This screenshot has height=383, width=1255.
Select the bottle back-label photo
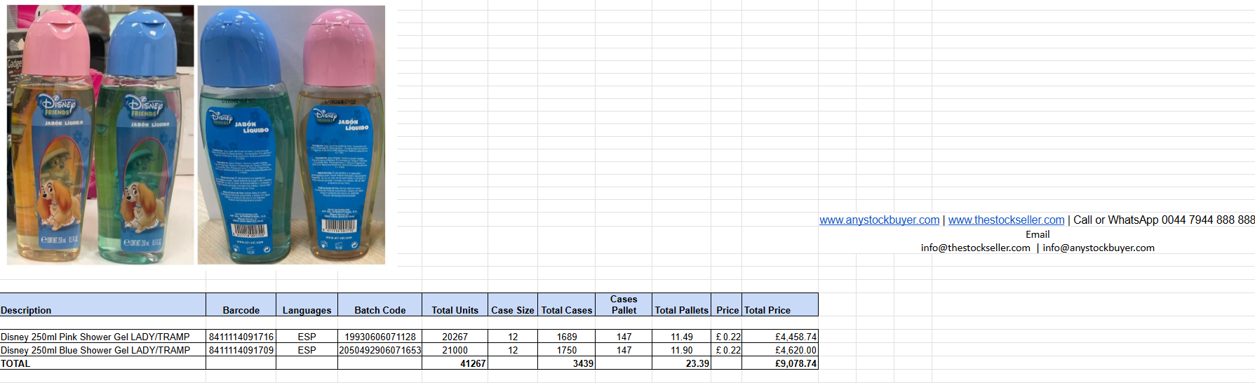291,135
